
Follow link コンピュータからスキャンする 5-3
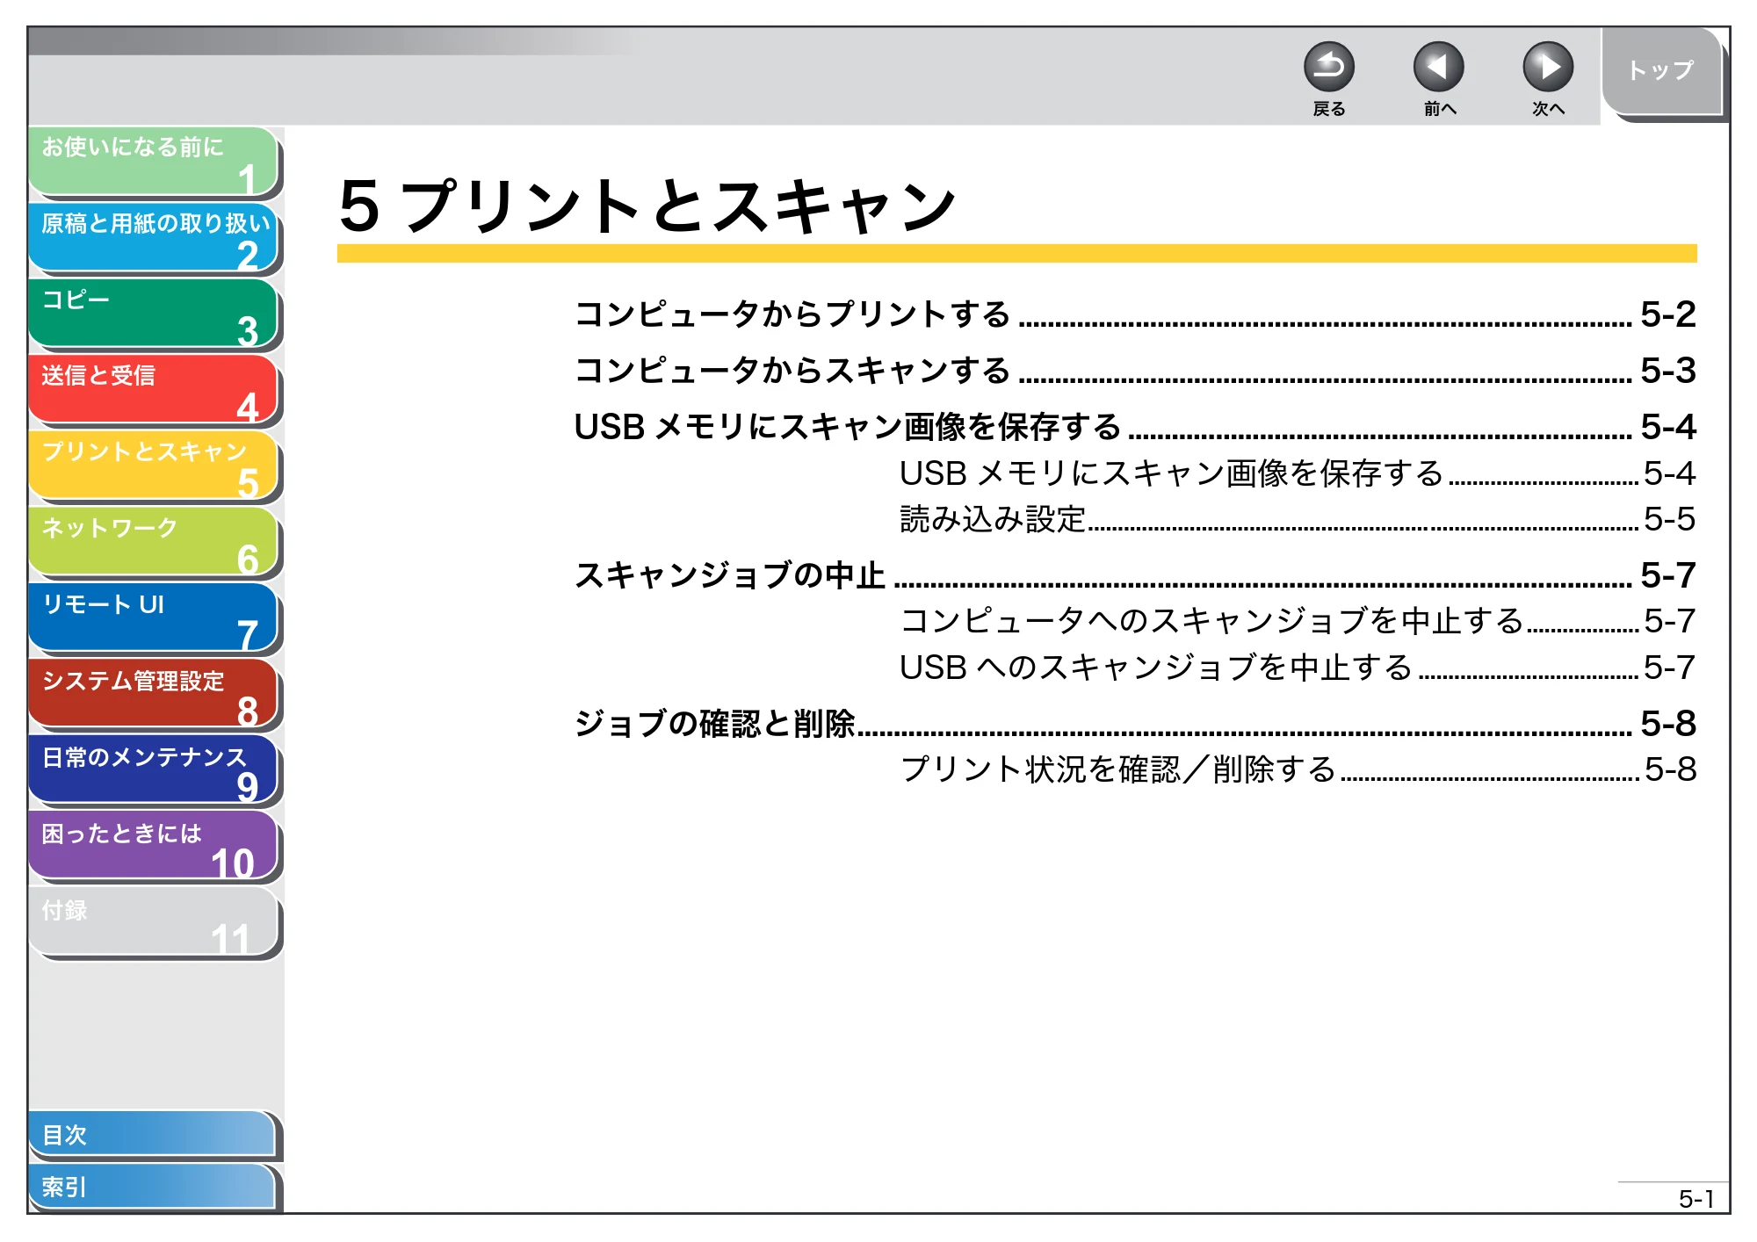click(x=1134, y=371)
